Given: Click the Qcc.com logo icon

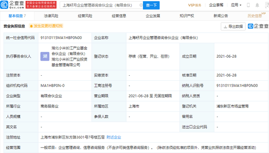Looking at the screenshot, I should tap(4, 5).
